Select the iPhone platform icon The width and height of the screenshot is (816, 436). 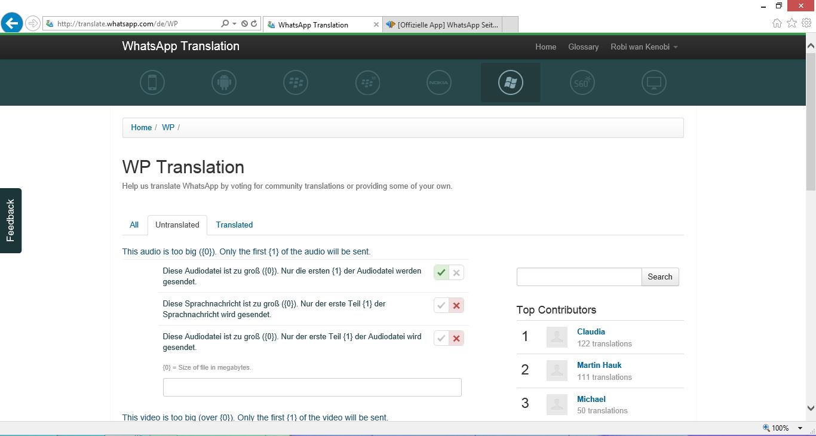(152, 82)
